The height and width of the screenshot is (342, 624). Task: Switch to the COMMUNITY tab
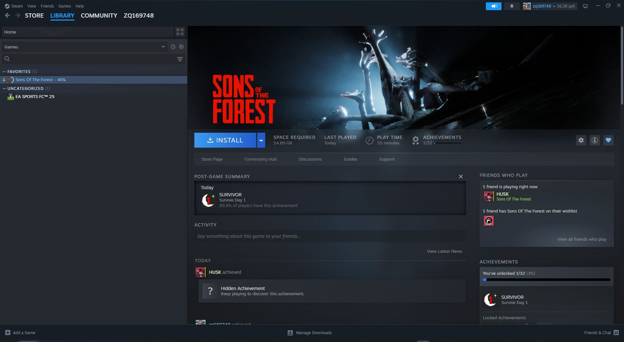coord(99,16)
